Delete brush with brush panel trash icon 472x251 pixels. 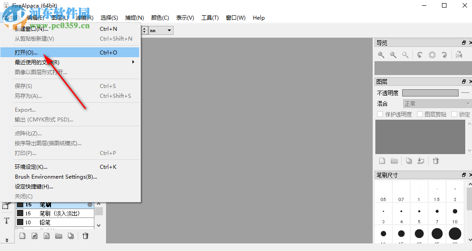click(x=85, y=236)
